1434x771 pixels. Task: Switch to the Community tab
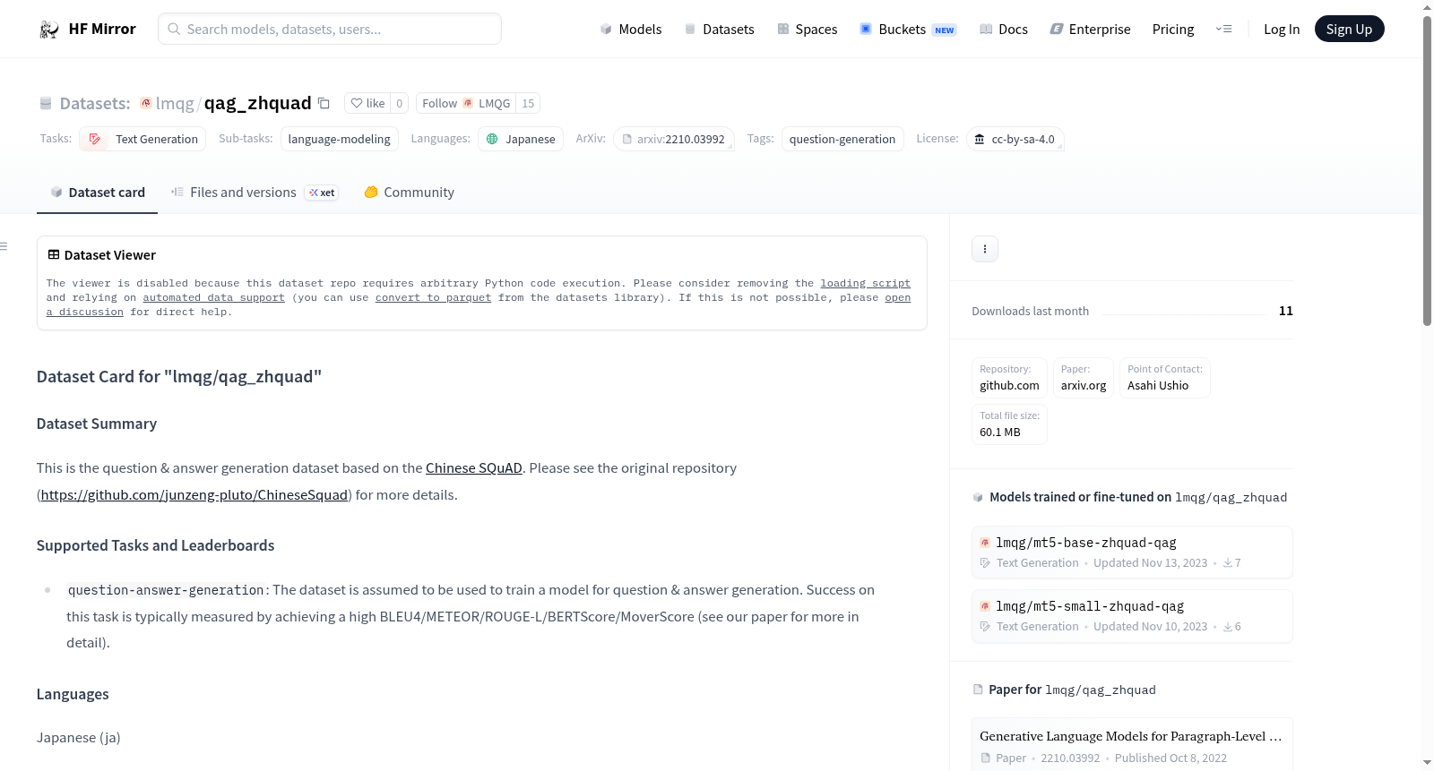[409, 193]
